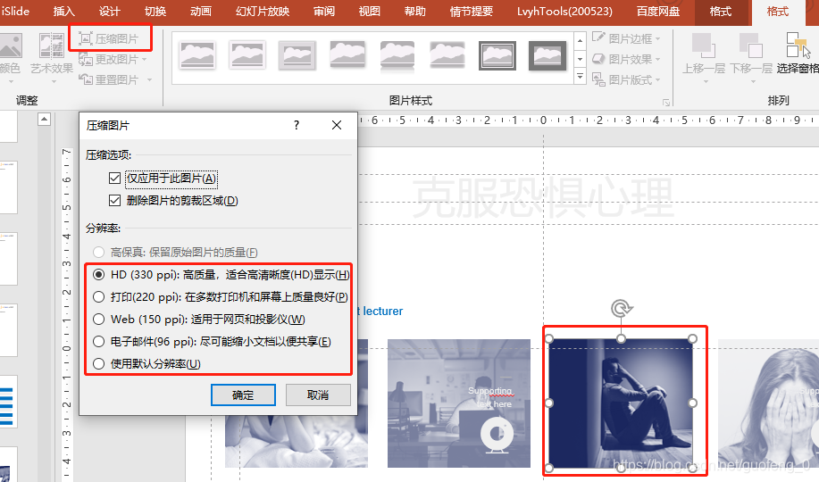Screen dimensions: 819x482
Task: Click the Picture Effects (图片效果) icon
Action: click(598, 59)
